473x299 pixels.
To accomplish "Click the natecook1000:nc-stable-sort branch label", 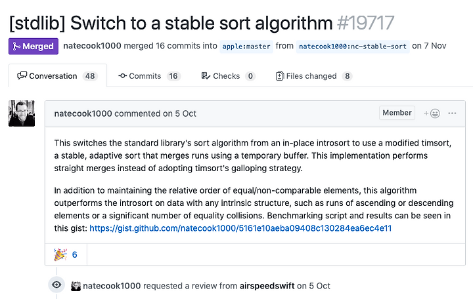I will pos(353,47).
